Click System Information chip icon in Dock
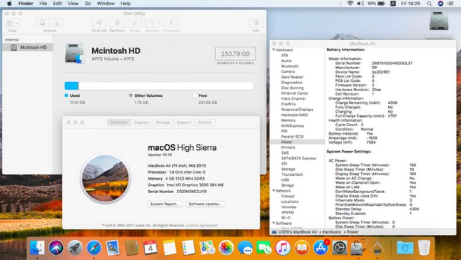The image size is (461, 260). point(377,248)
